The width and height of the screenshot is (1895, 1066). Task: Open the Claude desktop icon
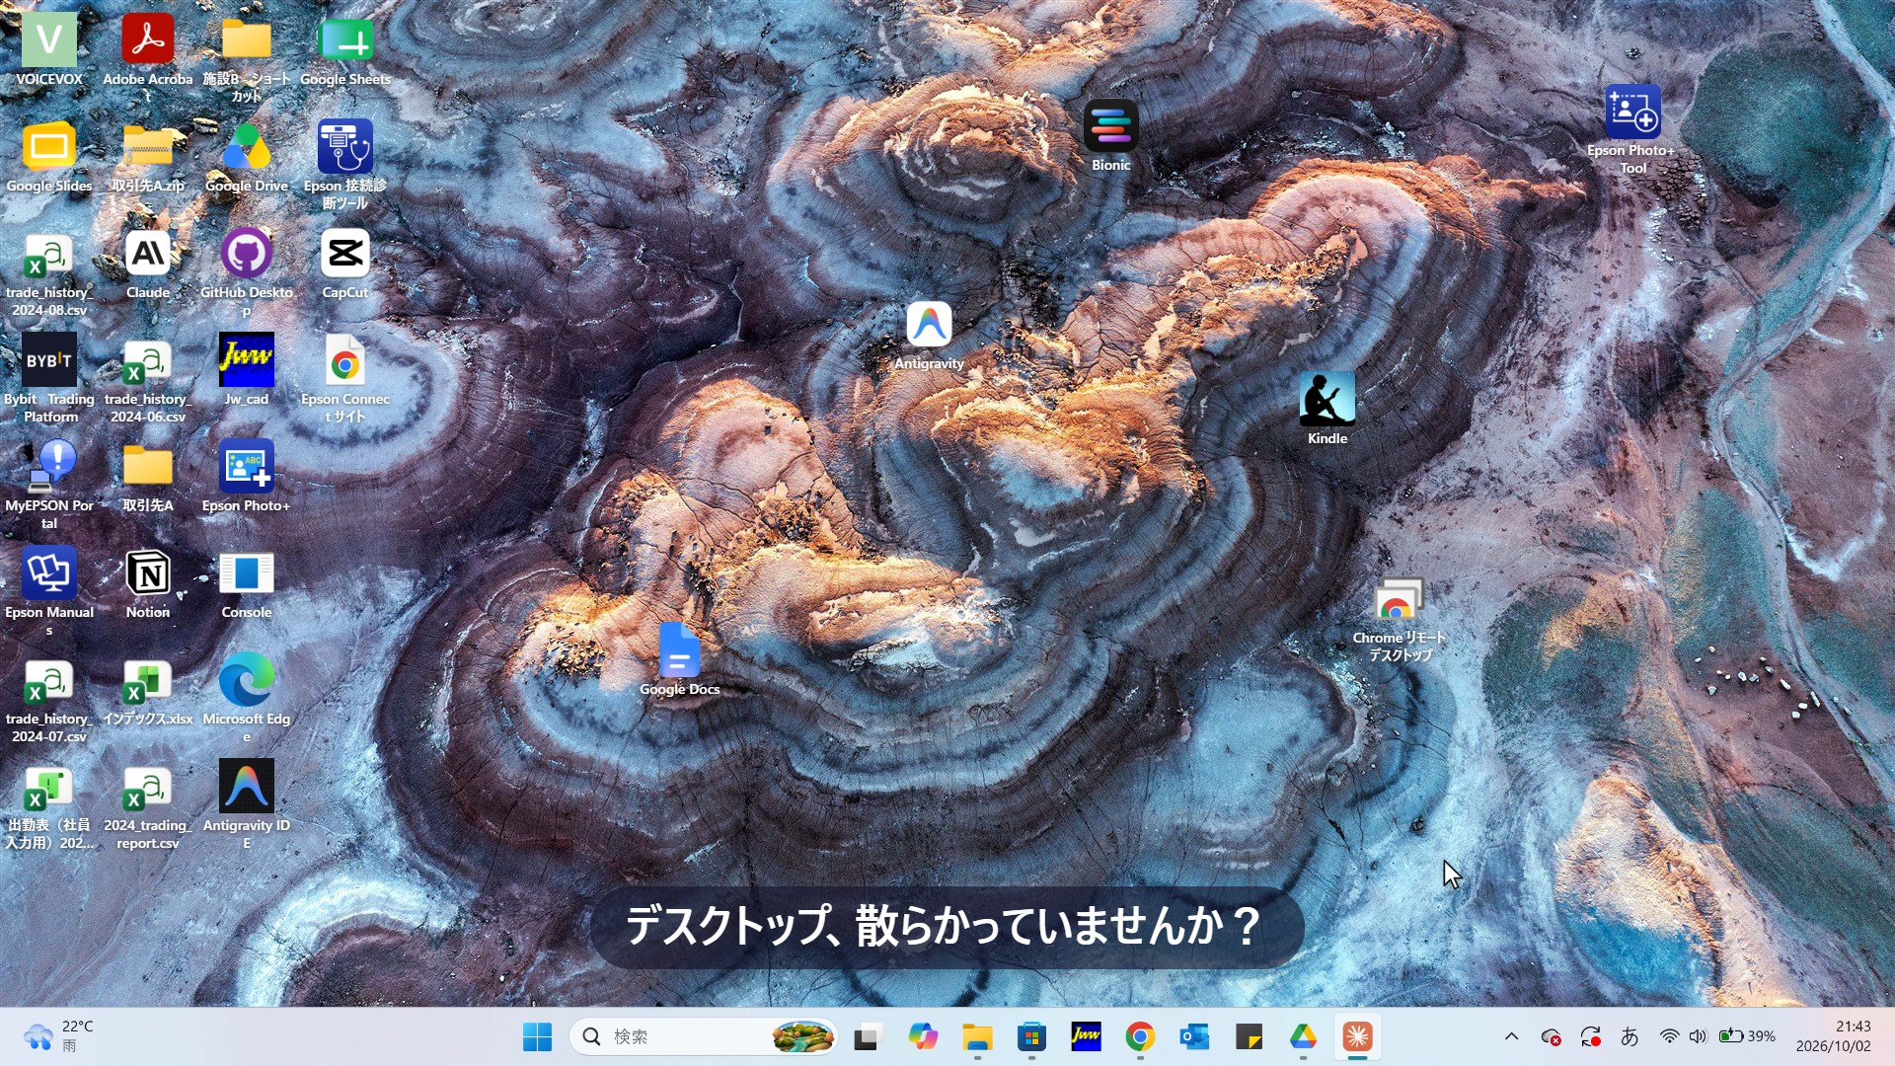[x=148, y=263]
